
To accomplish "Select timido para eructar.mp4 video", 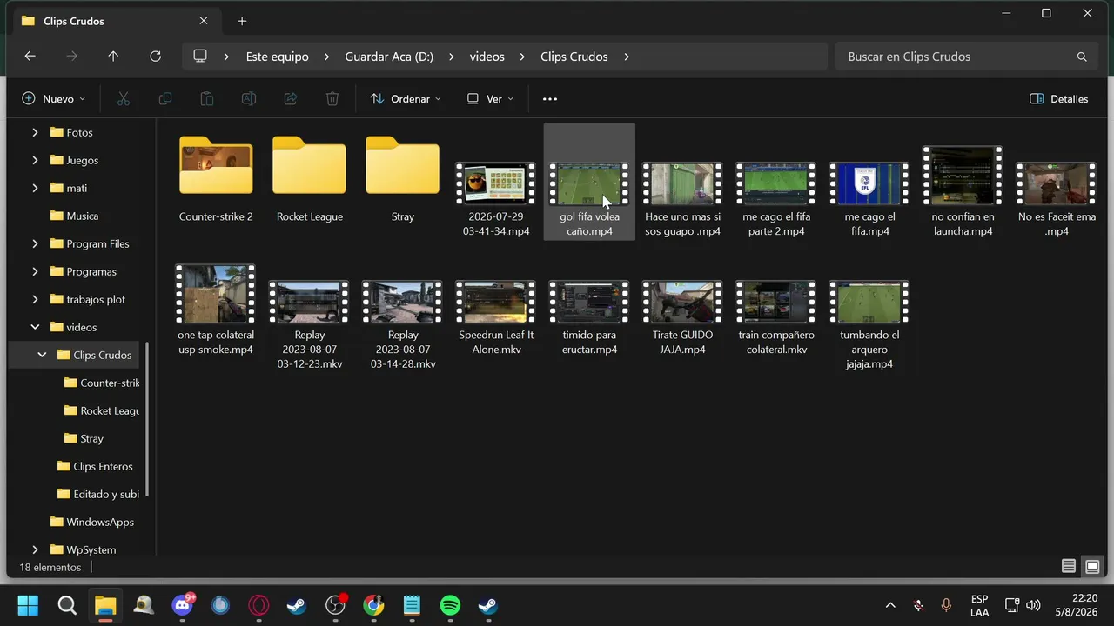I will 589,317.
